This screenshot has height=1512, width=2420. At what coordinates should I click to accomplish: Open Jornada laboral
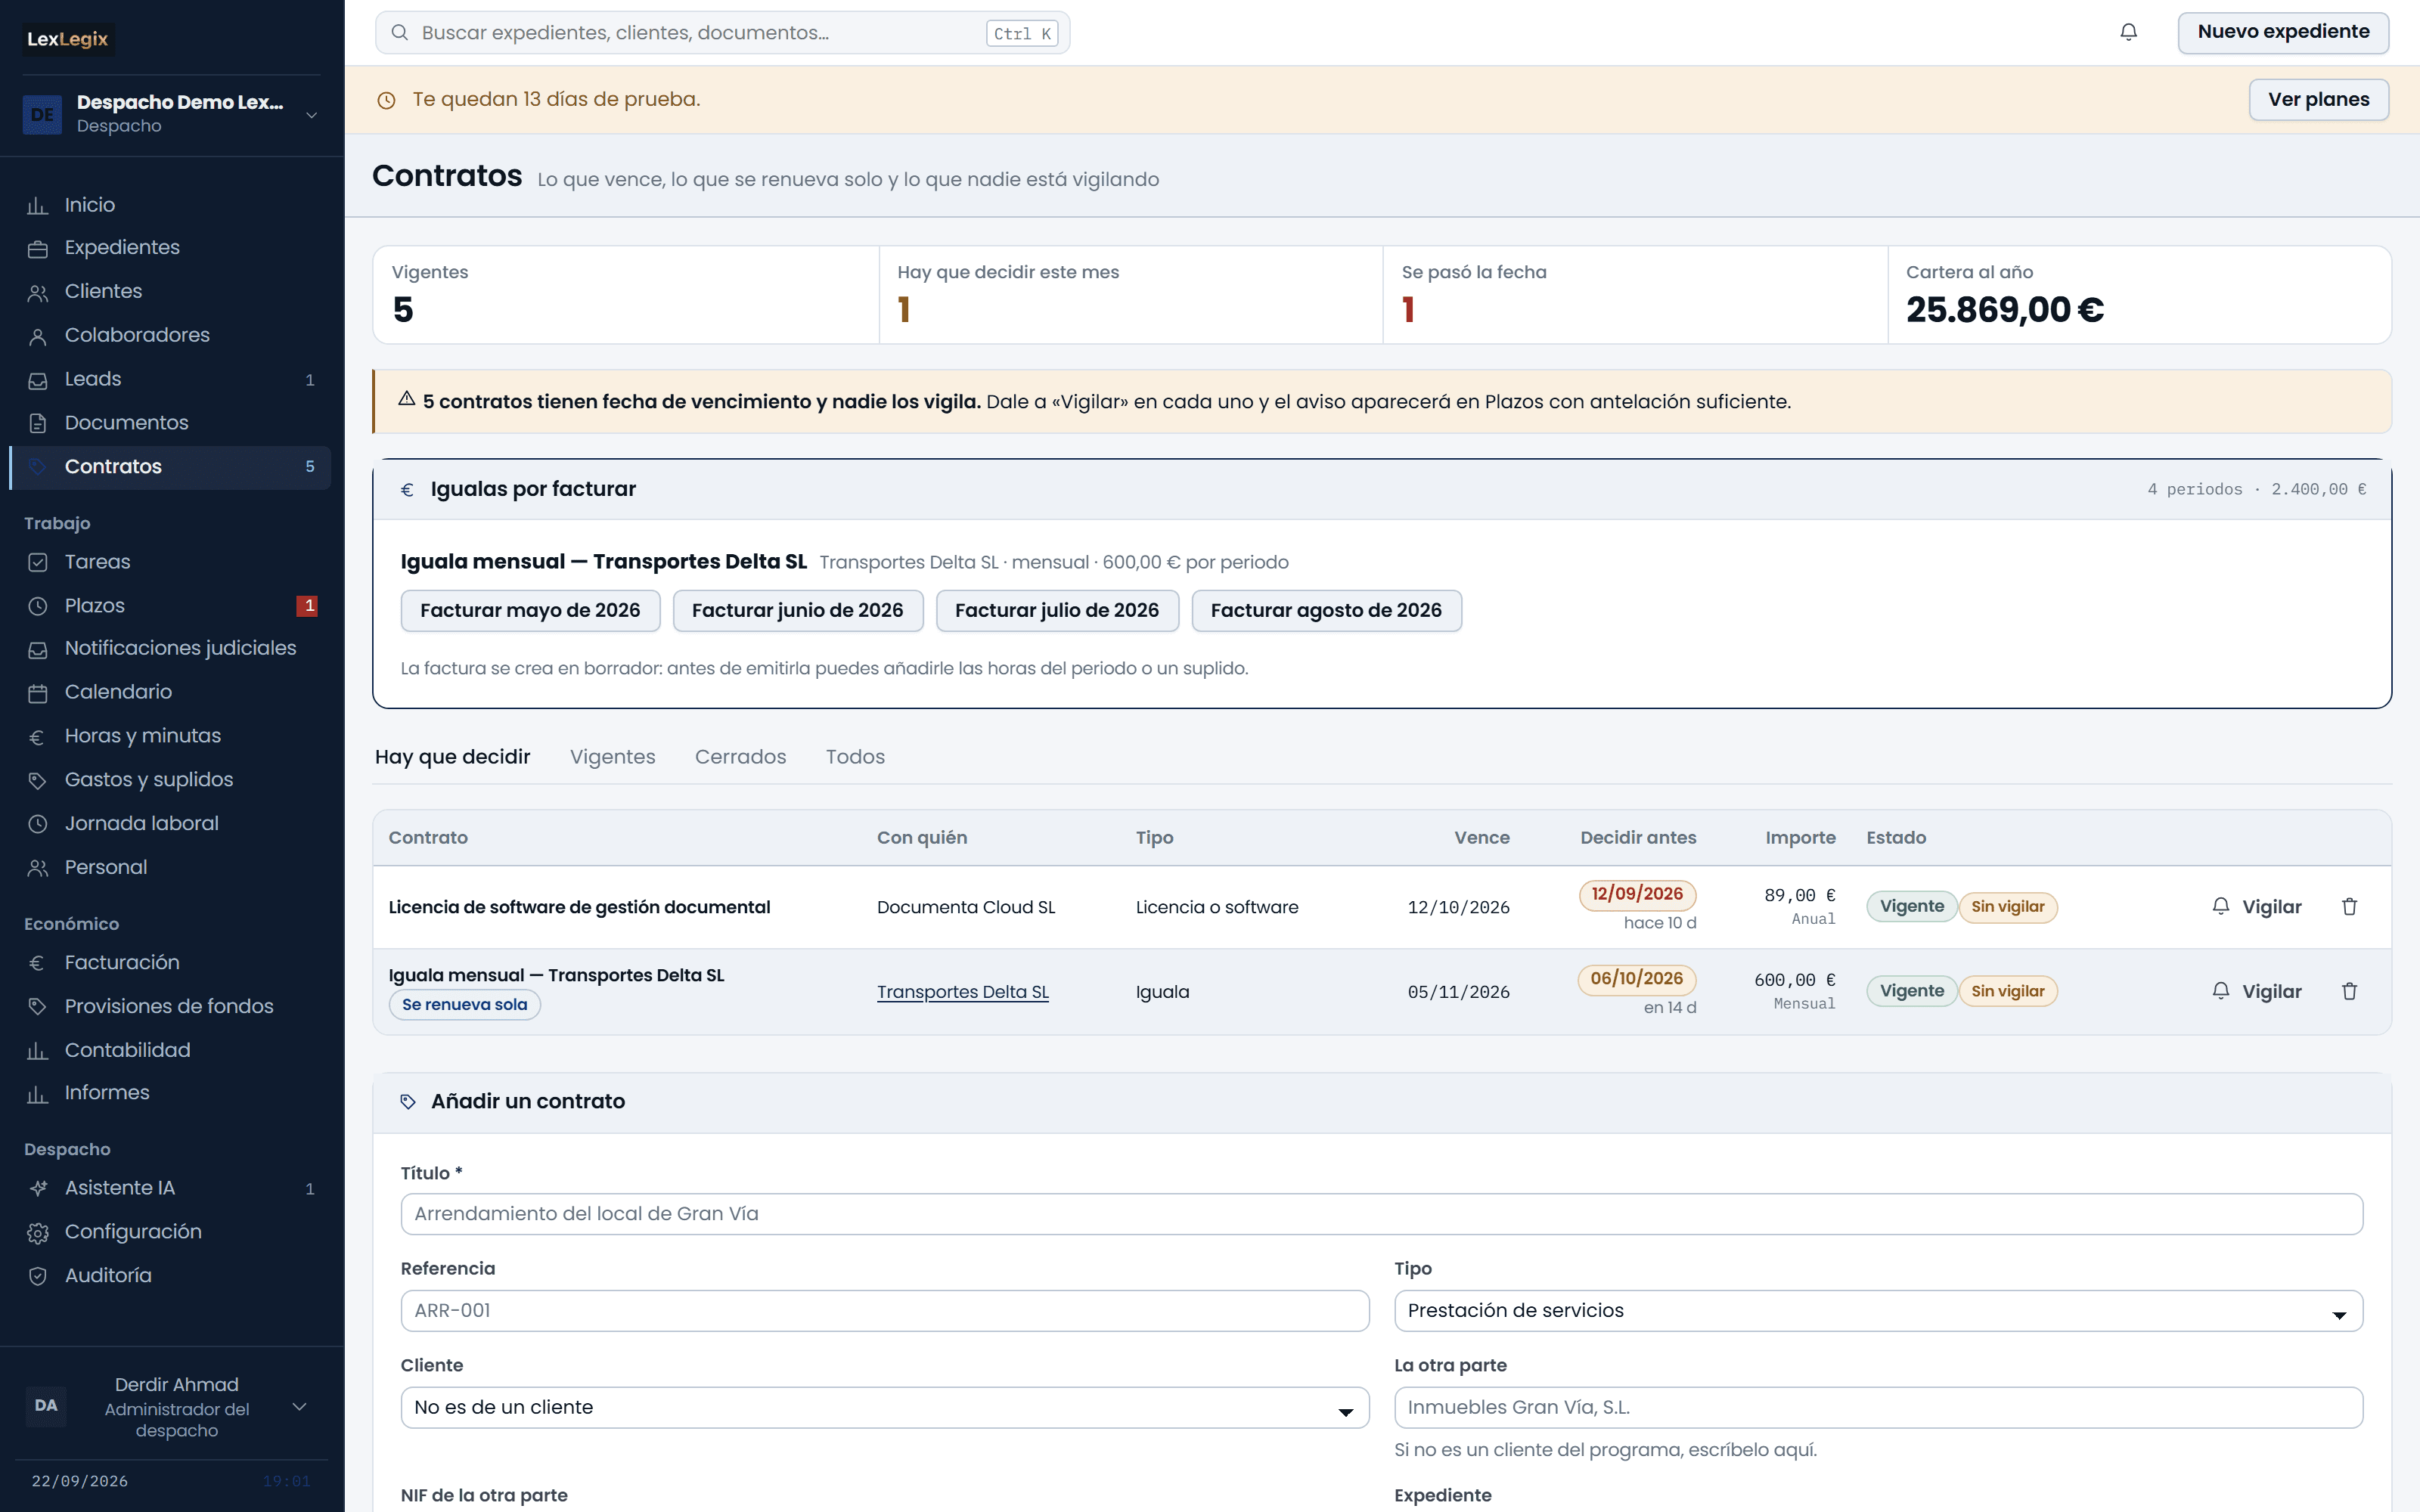170,824
